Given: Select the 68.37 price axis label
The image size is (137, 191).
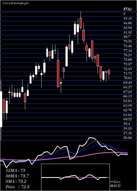Looking at the screenshot, I should click(128, 87).
